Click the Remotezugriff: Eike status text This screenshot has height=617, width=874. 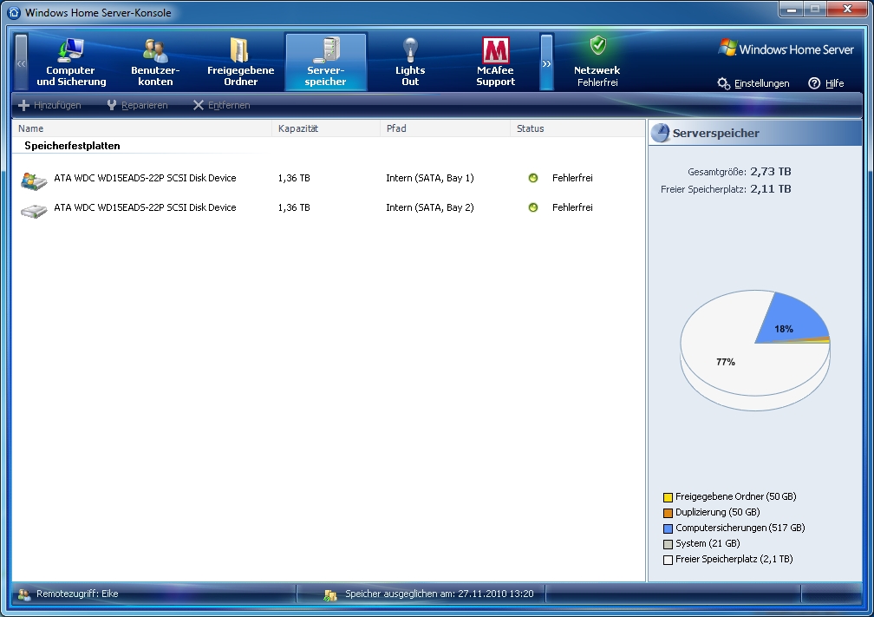[x=77, y=594]
